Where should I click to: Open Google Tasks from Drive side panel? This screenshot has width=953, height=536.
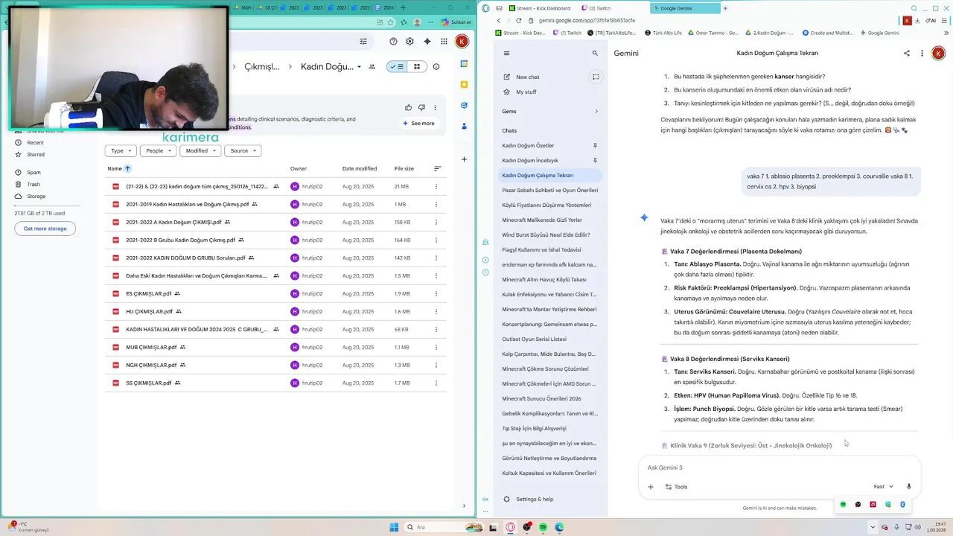[464, 106]
